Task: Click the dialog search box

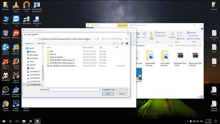Action: click(x=114, y=39)
